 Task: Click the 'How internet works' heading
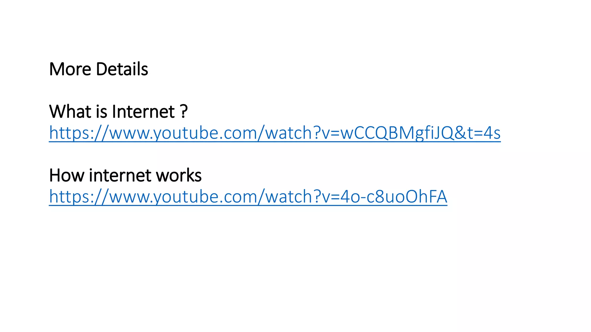[x=125, y=175]
